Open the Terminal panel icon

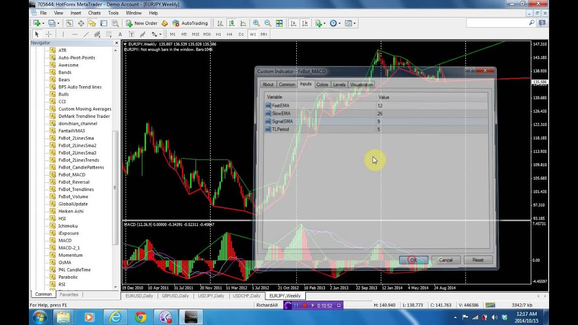pos(103,23)
